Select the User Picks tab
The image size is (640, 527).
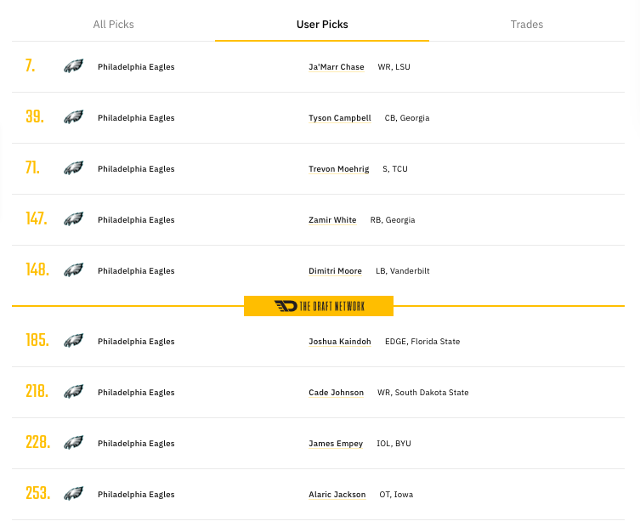pyautogui.click(x=322, y=25)
